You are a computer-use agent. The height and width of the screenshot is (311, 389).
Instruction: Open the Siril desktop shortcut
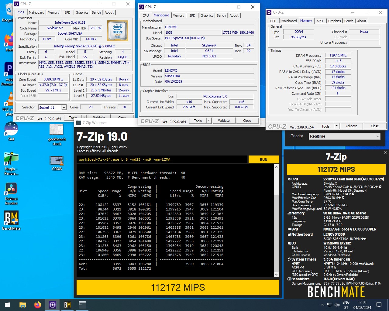pos(11,131)
